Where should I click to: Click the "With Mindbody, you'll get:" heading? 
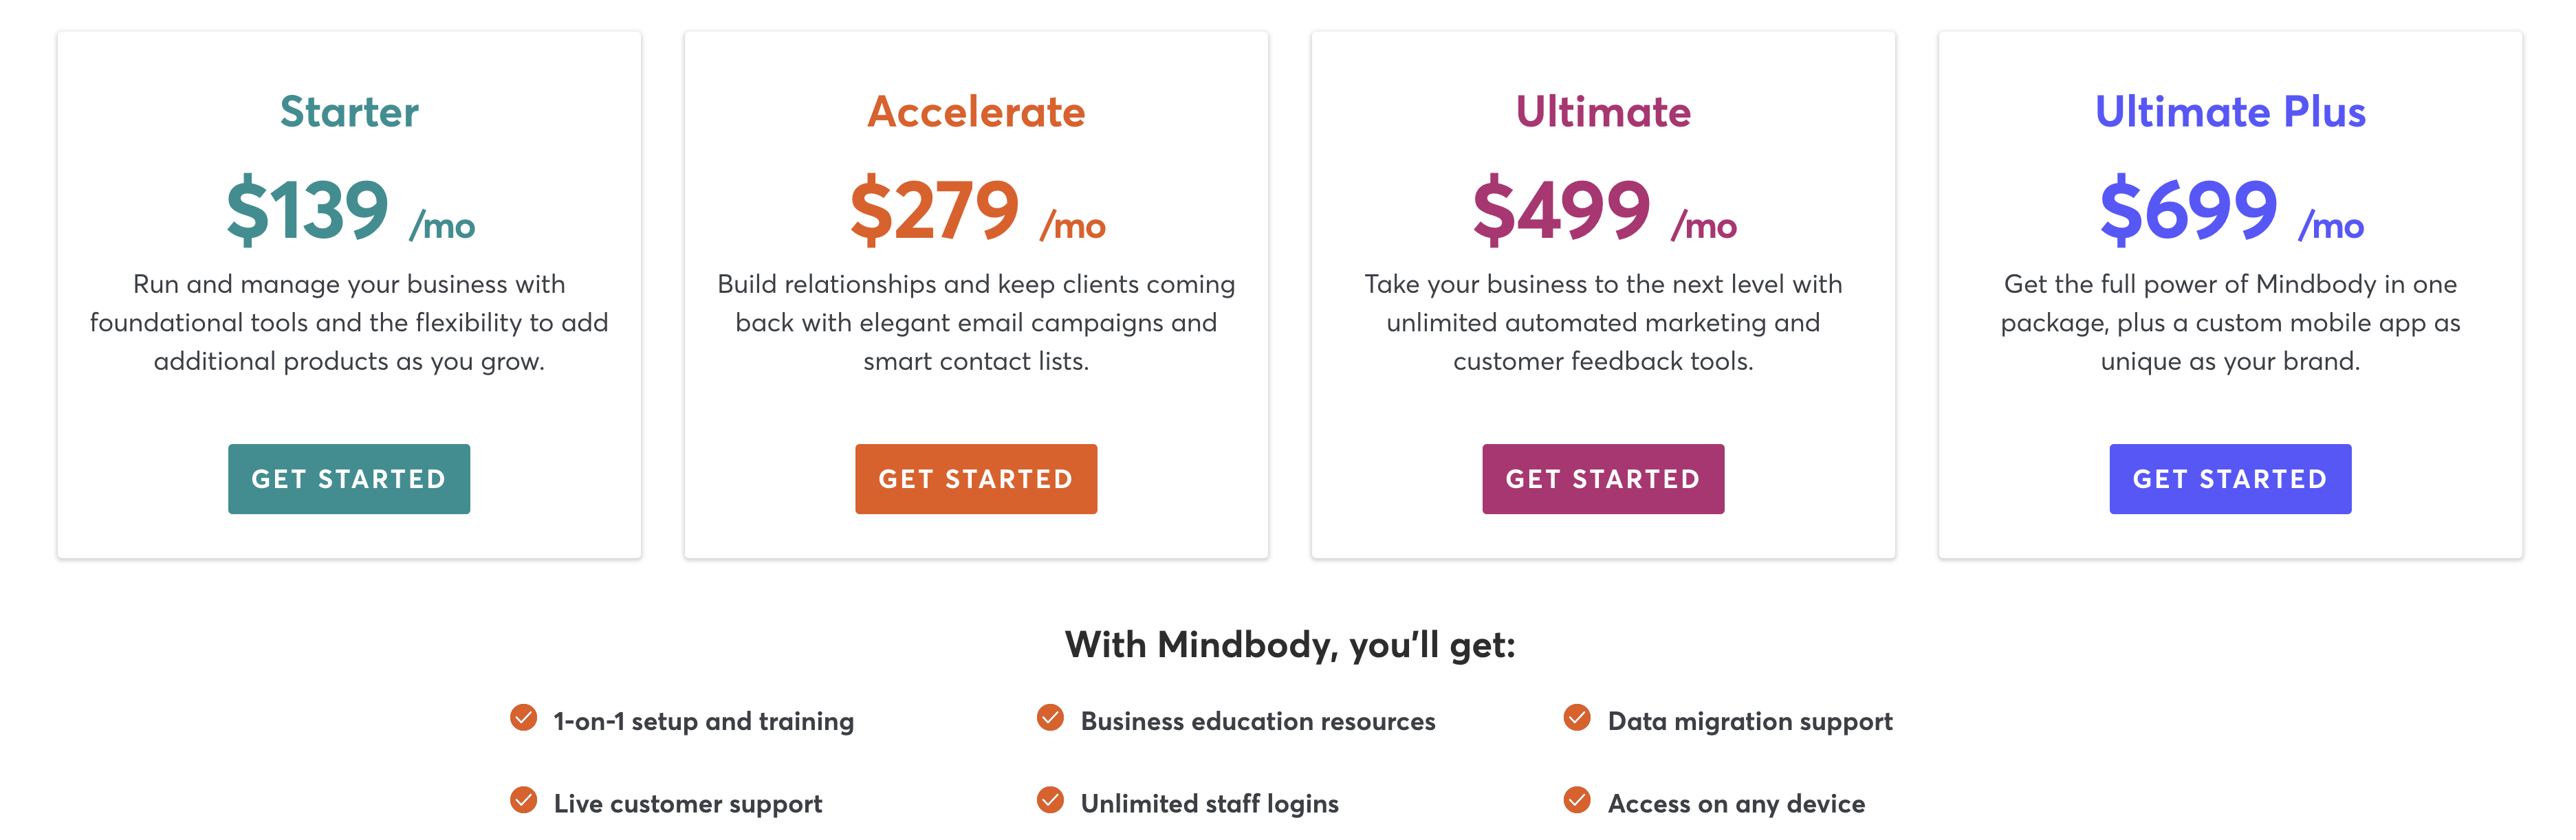[x=1289, y=645]
